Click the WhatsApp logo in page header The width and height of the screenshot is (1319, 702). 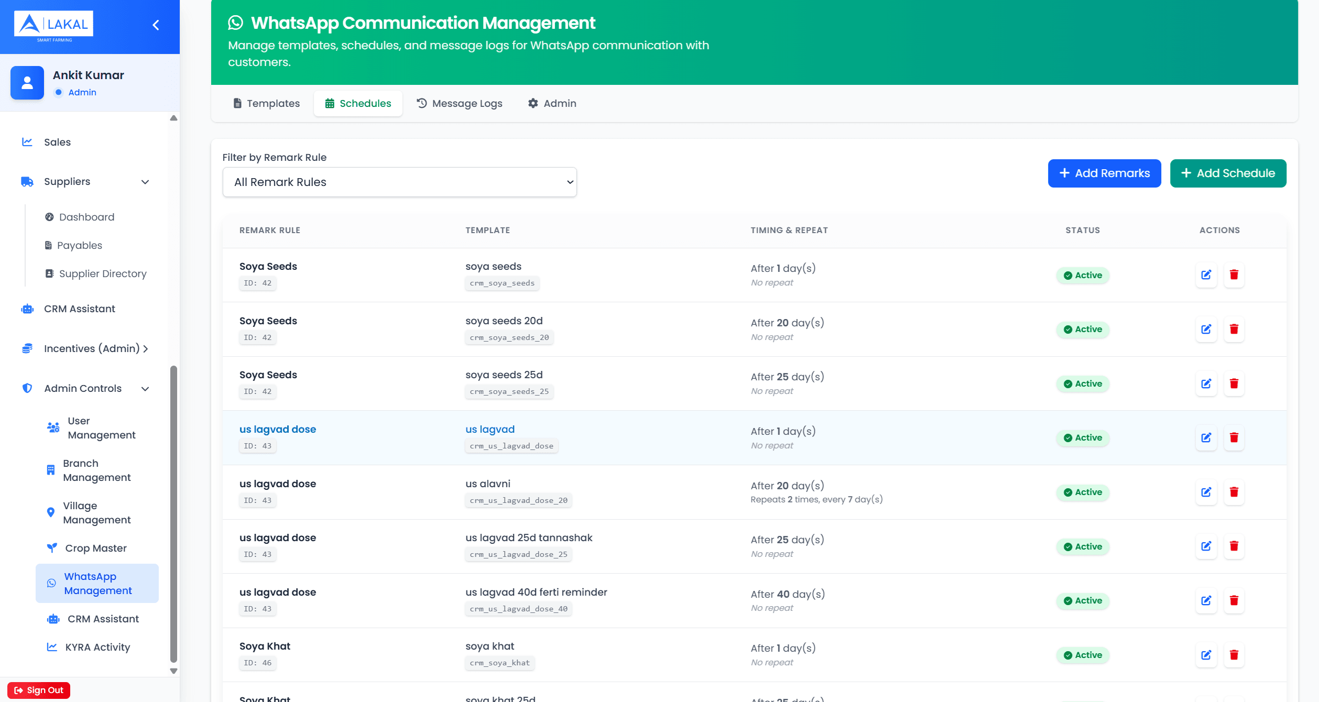(236, 23)
